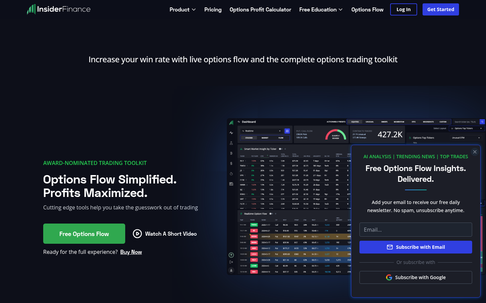Image resolution: width=486 pixels, height=303 pixels.
Task: Select the STACKED view tab
Action: (249, 138)
